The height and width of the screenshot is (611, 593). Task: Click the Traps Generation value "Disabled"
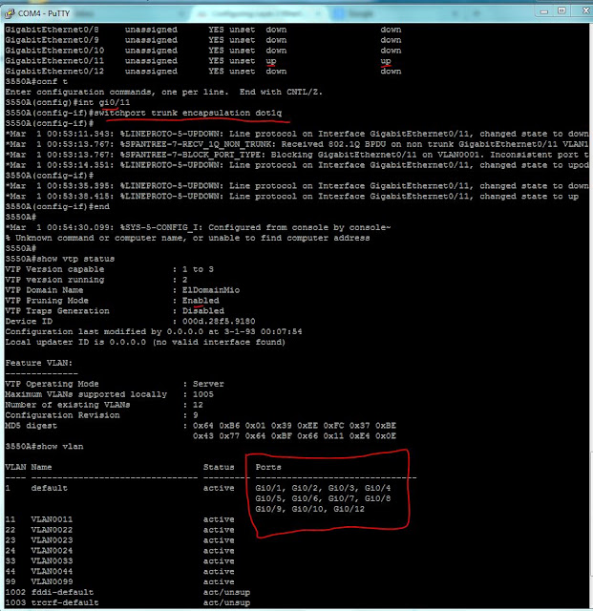point(203,311)
